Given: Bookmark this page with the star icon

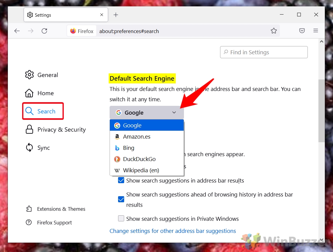Looking at the screenshot, I should [x=274, y=31].
